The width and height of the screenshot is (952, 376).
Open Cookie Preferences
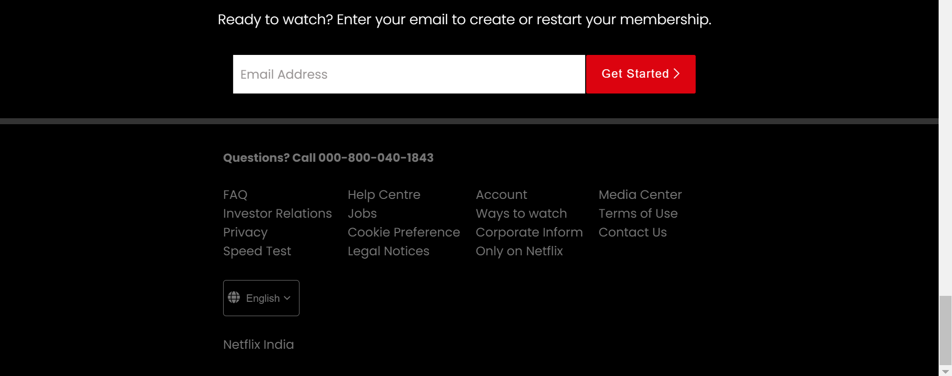click(404, 232)
